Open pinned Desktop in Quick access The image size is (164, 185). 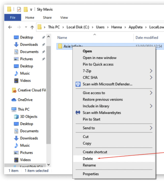tap(26, 37)
